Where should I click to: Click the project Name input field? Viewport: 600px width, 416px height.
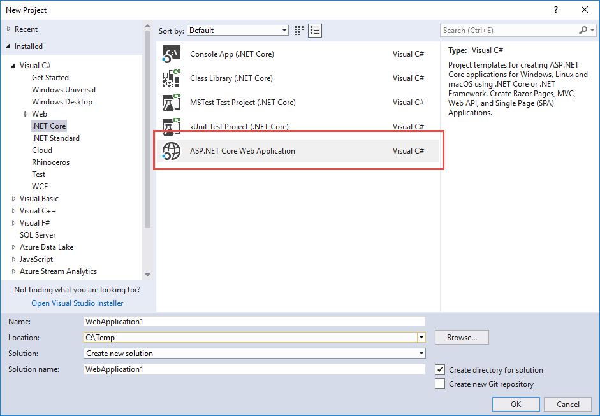254,322
